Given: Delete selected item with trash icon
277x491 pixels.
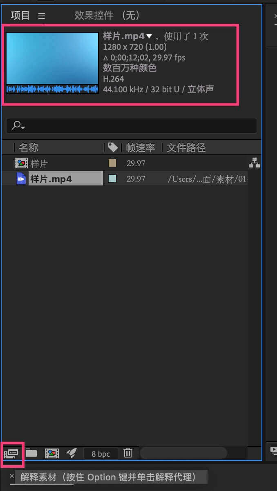Looking at the screenshot, I should tap(128, 453).
